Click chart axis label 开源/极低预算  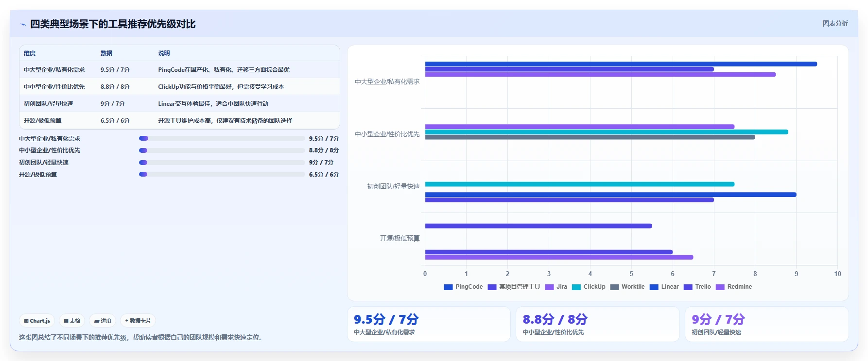click(400, 239)
